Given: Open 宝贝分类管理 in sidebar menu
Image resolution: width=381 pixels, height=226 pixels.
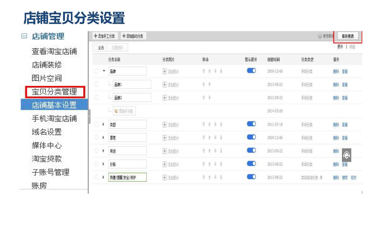Looking at the screenshot, I should pos(54,92).
